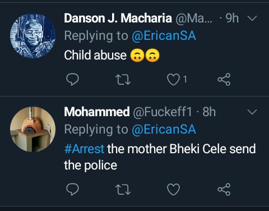Share Mohammed's tweet
Viewport: 269px width, 211px height.
224,190
